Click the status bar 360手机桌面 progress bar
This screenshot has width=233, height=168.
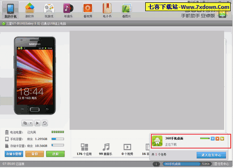coord(187,164)
